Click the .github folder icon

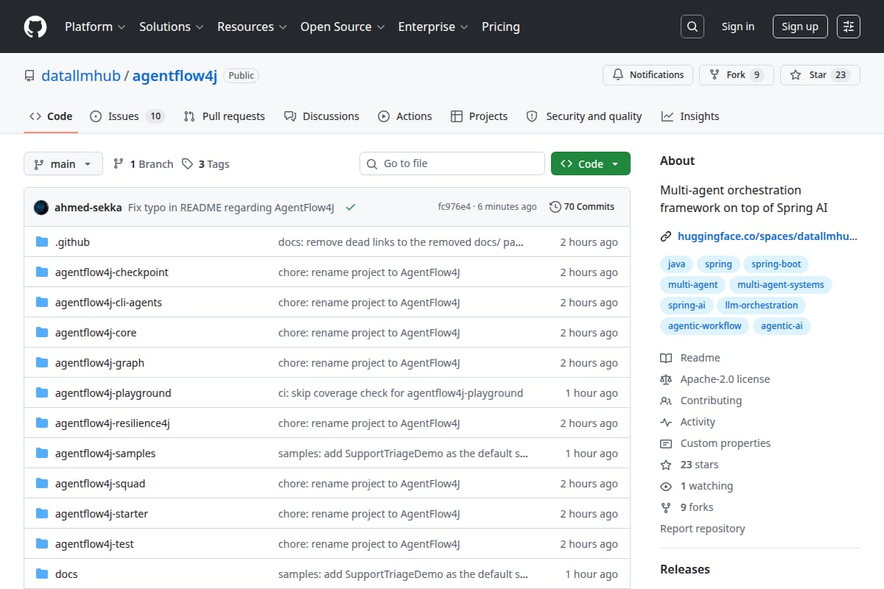click(x=42, y=241)
